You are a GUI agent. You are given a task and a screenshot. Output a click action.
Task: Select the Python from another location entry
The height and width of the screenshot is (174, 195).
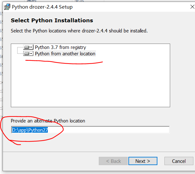[65, 54]
